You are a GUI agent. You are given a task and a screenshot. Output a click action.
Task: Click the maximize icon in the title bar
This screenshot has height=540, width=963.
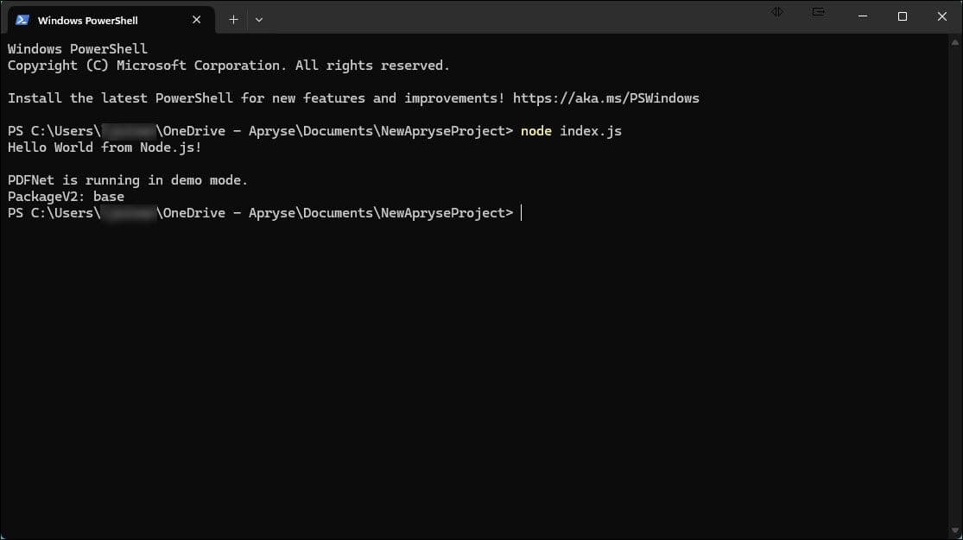tap(902, 16)
